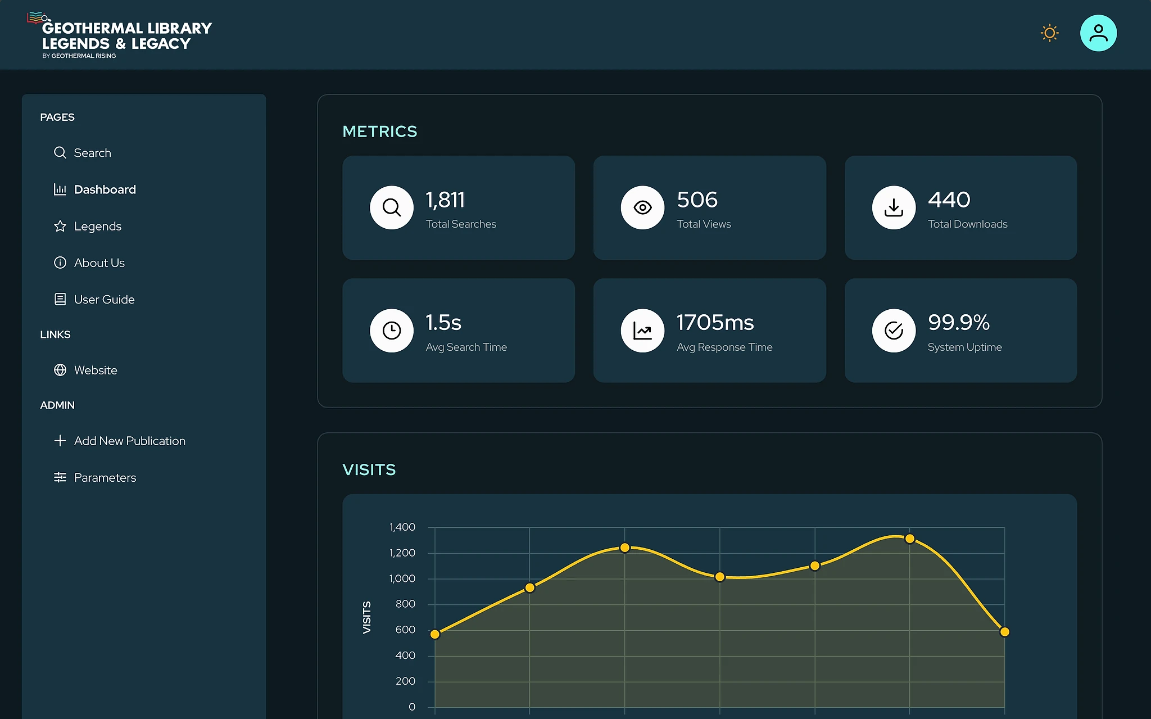Open the User Guide page
This screenshot has height=719, width=1151.
pyautogui.click(x=104, y=299)
